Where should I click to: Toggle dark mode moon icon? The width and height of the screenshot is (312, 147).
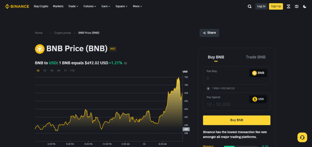(305, 6)
